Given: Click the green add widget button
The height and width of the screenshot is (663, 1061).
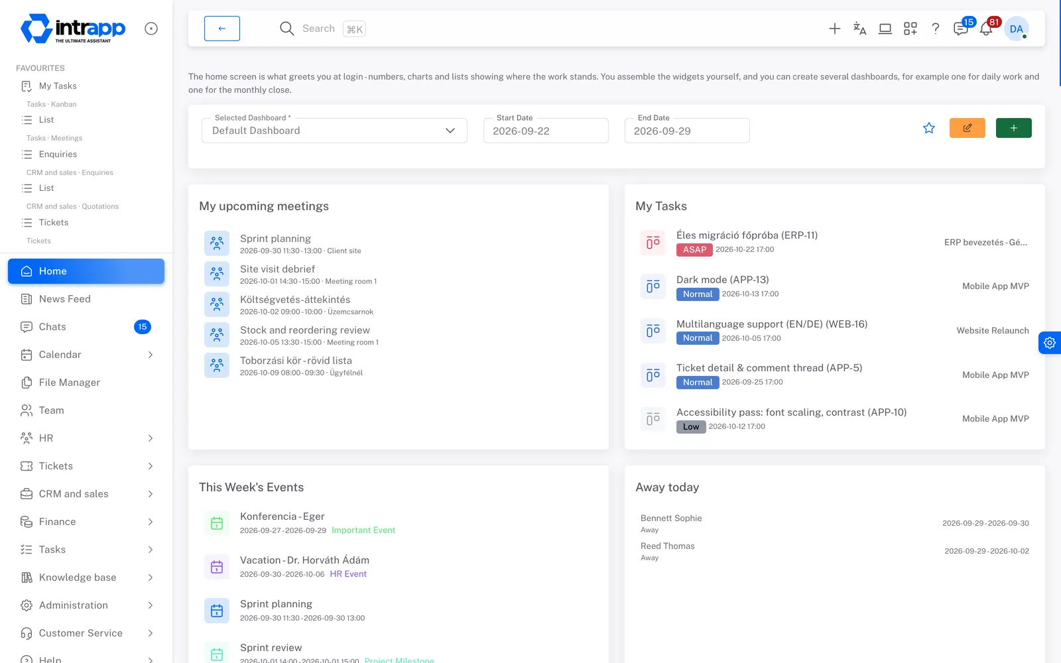Looking at the screenshot, I should 1014,128.
